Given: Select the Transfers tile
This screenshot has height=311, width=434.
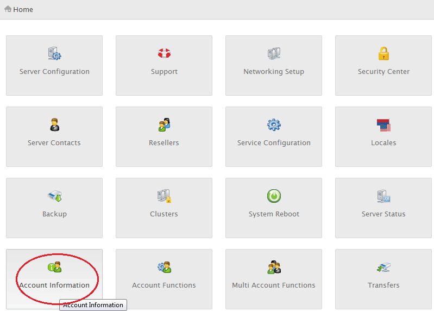Looking at the screenshot, I should pyautogui.click(x=383, y=278).
